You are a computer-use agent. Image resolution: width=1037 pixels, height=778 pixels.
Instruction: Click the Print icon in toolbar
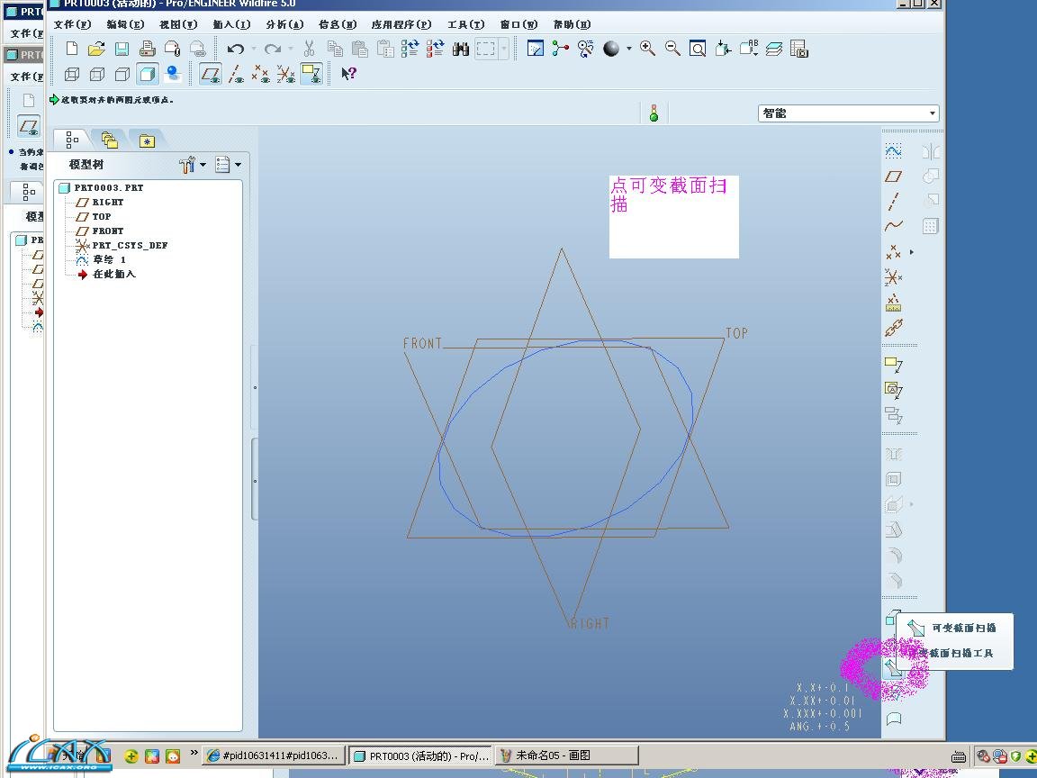pyautogui.click(x=147, y=49)
